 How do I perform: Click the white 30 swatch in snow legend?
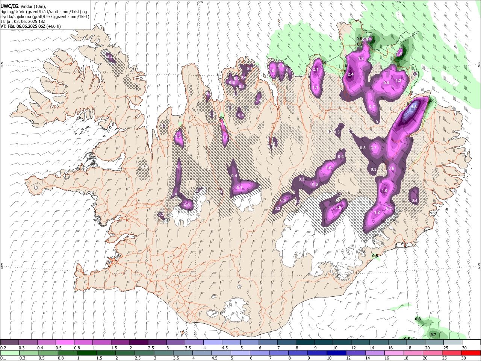point(471,343)
